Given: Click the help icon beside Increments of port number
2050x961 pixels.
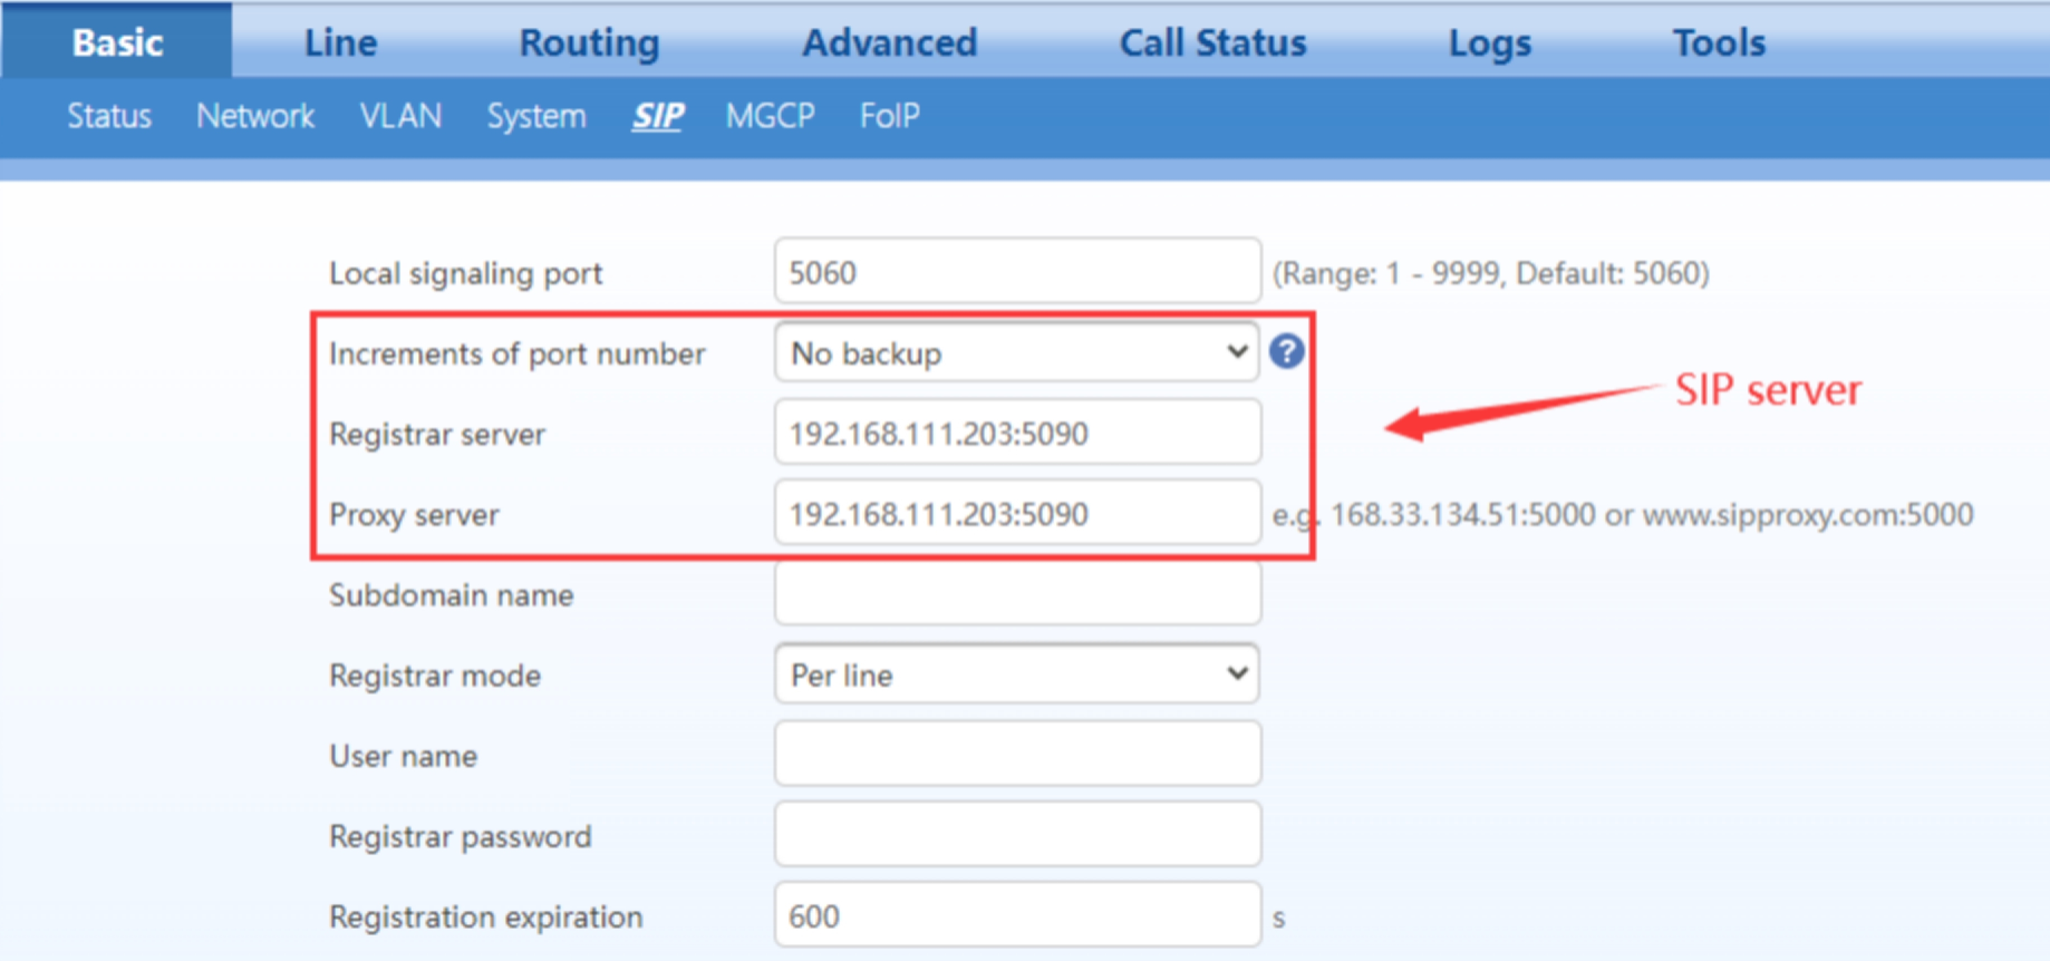Looking at the screenshot, I should (x=1286, y=351).
